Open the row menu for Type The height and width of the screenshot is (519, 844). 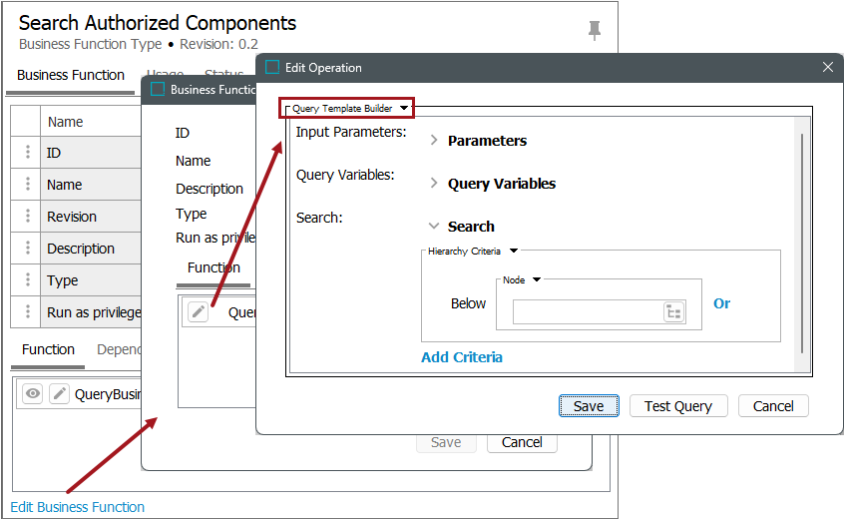[28, 280]
